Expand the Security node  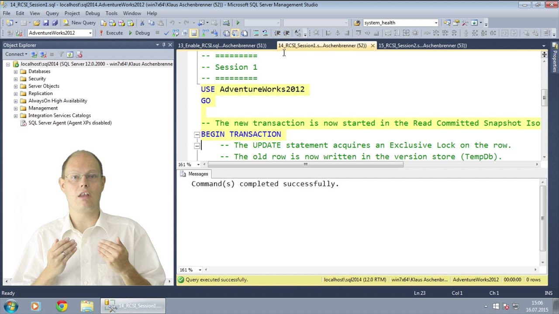tap(16, 79)
